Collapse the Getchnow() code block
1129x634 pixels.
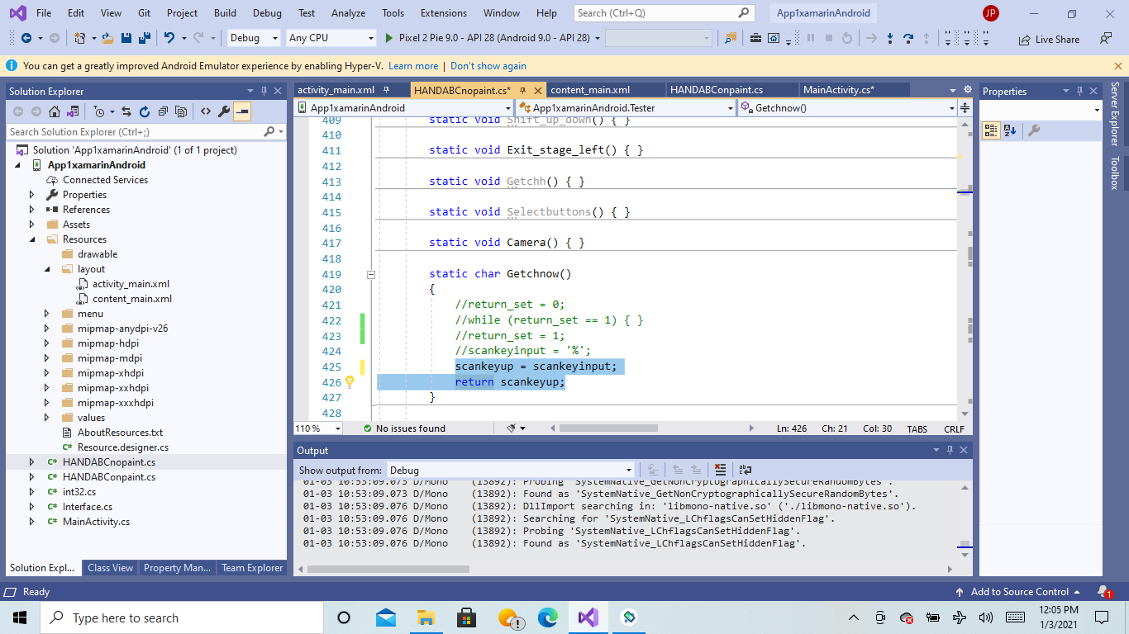click(x=371, y=274)
